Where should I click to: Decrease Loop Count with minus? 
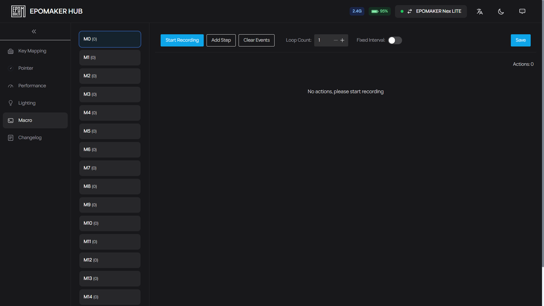[x=336, y=40]
